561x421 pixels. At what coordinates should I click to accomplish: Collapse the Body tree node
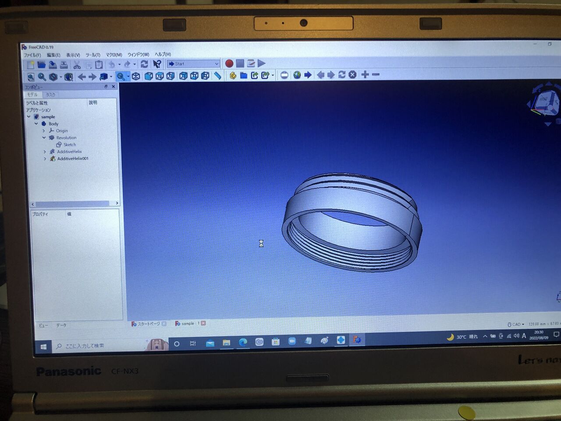tap(36, 124)
